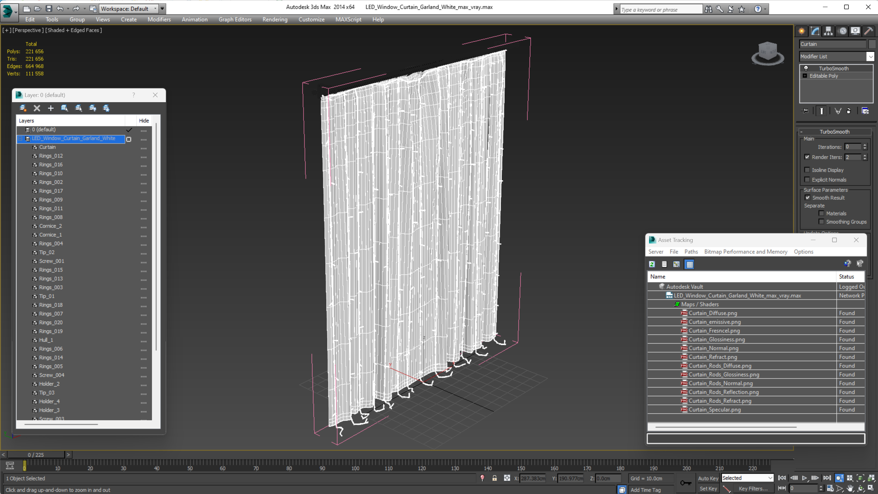Click Select Highlighted Objects icon in Layer toolbar
Viewport: 878px width, 494px height.
click(64, 108)
